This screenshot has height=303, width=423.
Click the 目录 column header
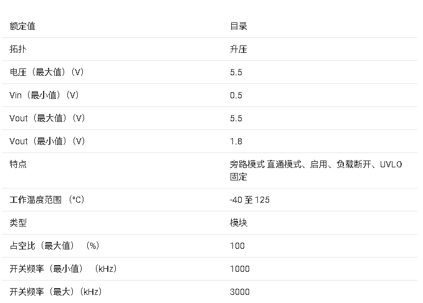(x=239, y=26)
